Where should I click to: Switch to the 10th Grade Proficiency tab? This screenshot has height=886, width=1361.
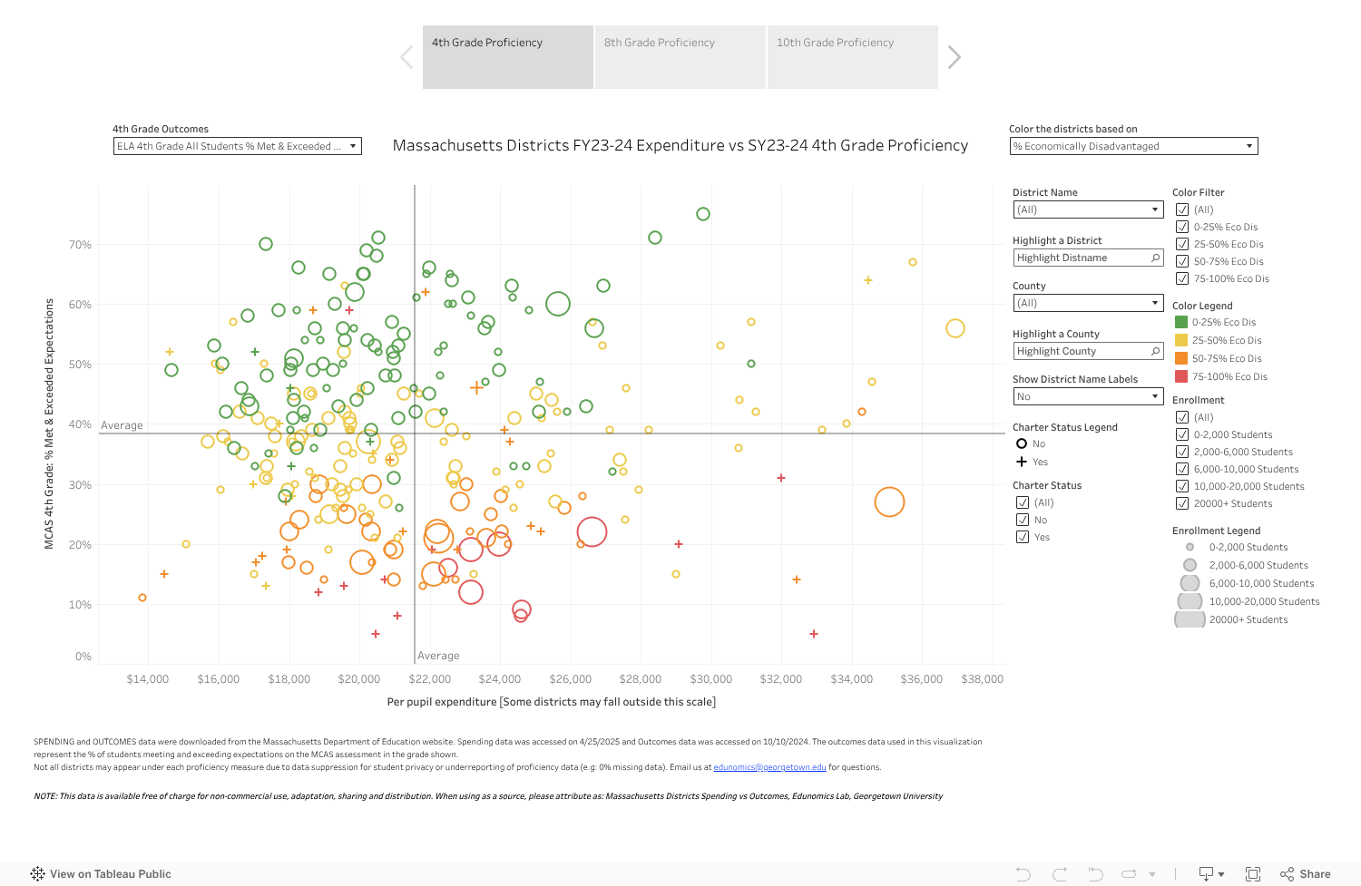(x=852, y=57)
